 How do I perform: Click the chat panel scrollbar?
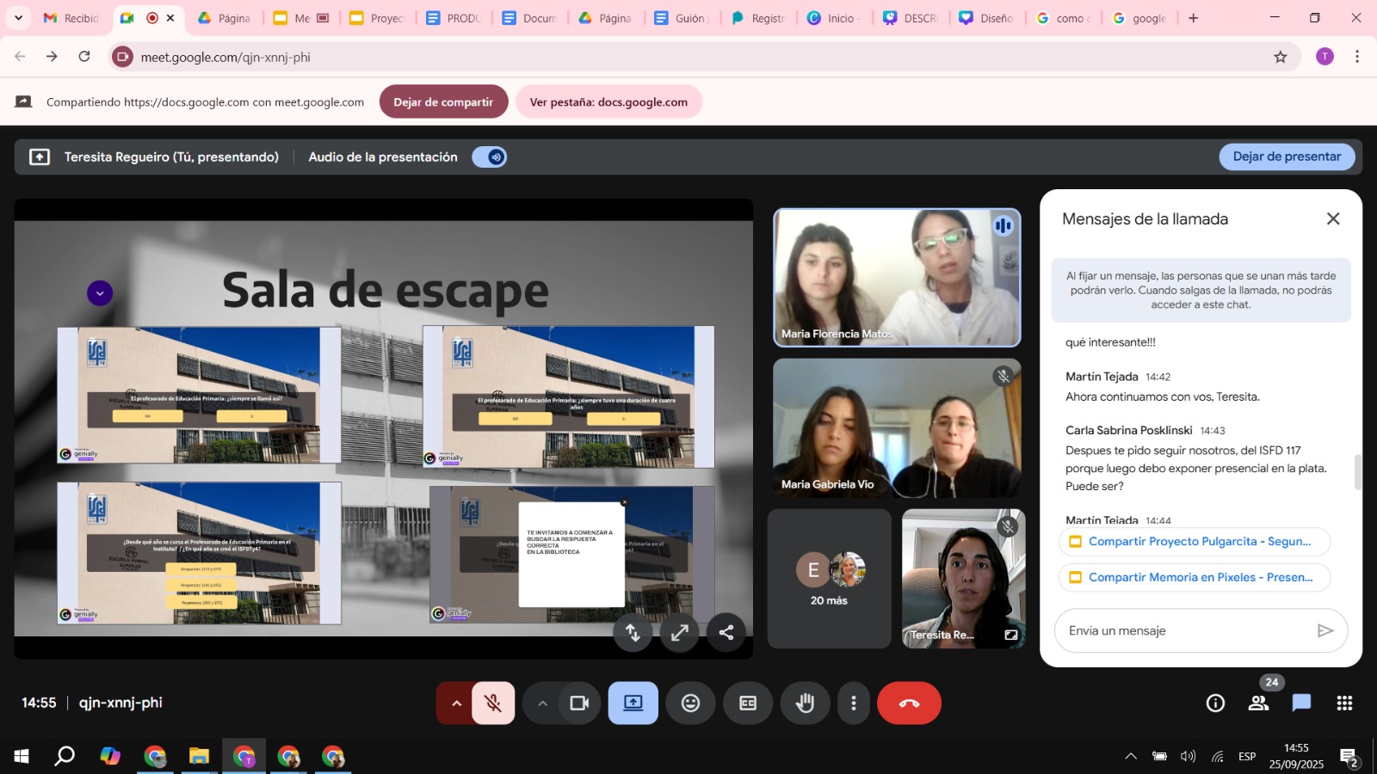tap(1358, 471)
